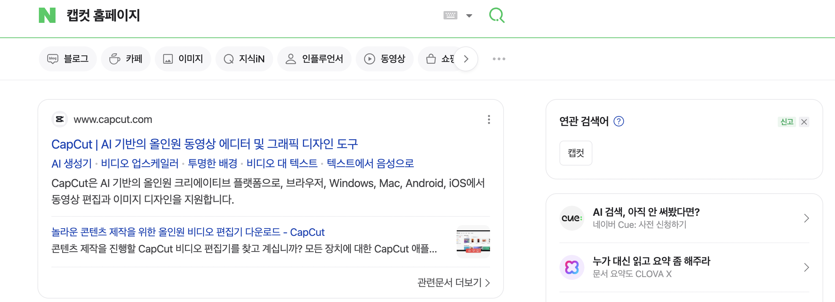Click 관련문서 더보기 to see more documents
Screen dimensions: 835x302
[x=454, y=283]
